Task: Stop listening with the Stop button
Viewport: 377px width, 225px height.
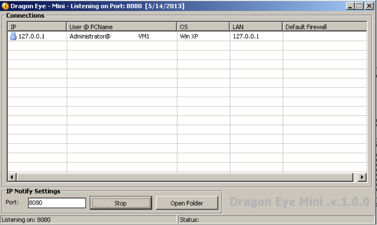Action: 121,203
